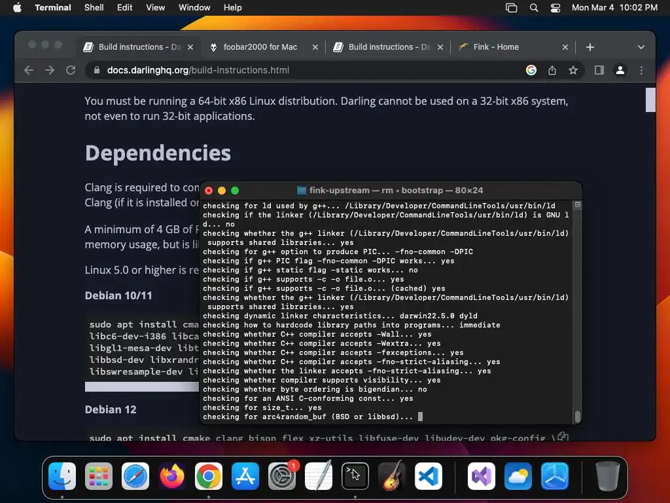Click the browser page vertical scrollbar

coord(650,100)
